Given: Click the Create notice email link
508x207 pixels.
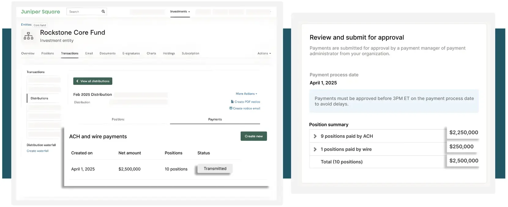Looking at the screenshot, I should click(x=247, y=108).
